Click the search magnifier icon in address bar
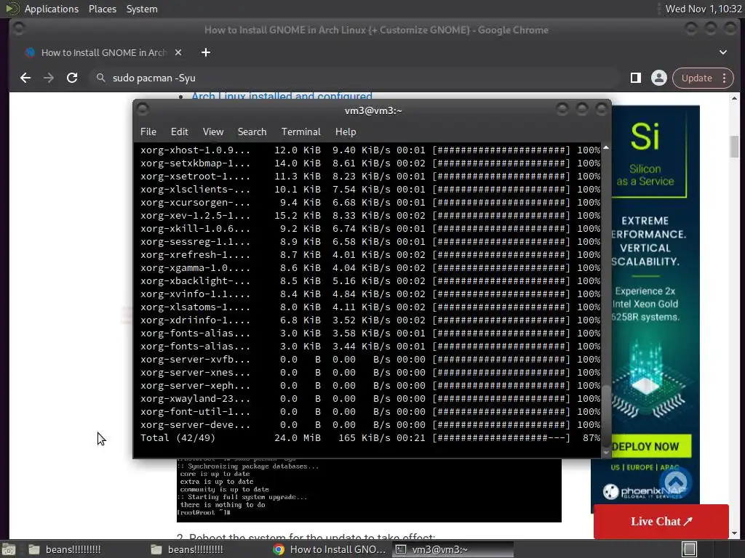 tap(100, 77)
